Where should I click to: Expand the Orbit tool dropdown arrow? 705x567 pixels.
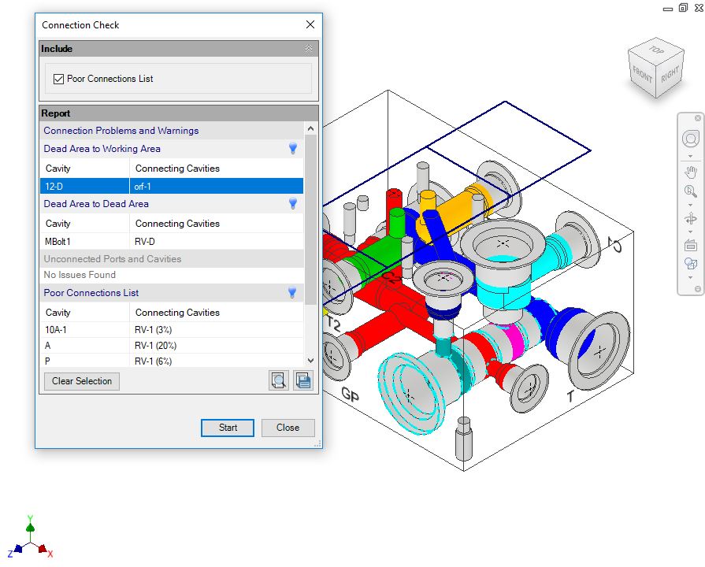point(691,232)
